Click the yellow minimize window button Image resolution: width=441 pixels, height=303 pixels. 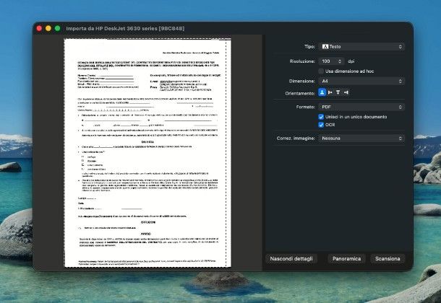coord(48,28)
